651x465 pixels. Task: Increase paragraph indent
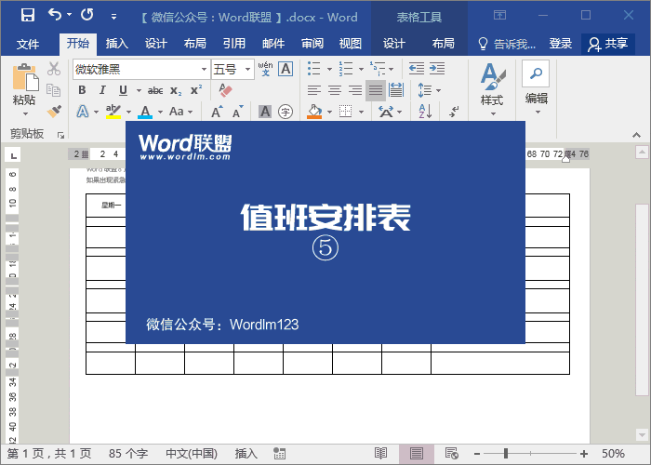click(x=437, y=69)
